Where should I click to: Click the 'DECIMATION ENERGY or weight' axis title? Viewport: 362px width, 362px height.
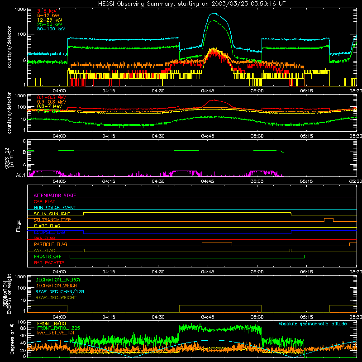pos(7,294)
